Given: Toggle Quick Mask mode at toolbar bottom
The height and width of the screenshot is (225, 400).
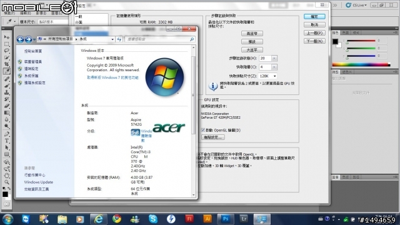Looking at the screenshot, I should click(x=7, y=204).
